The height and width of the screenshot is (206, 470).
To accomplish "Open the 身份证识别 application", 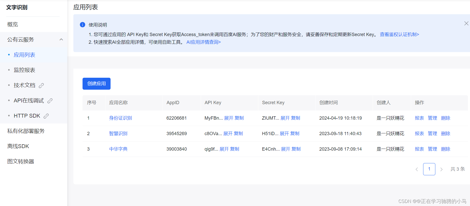I will 120,118.
